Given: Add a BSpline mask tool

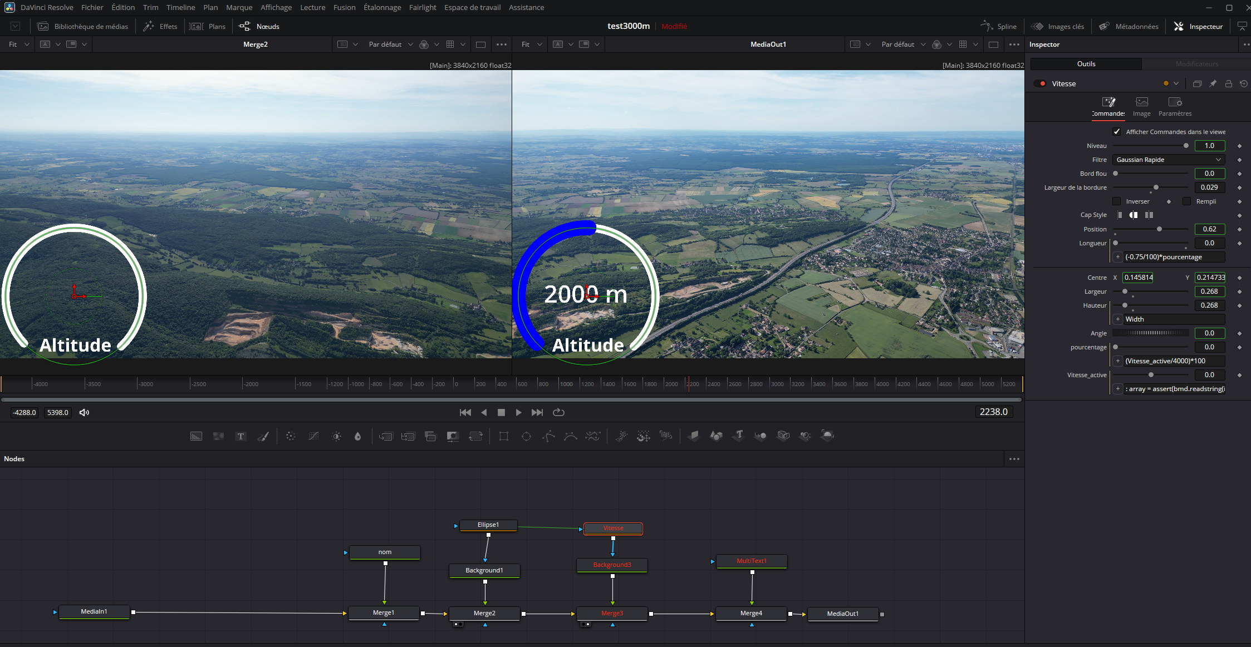Looking at the screenshot, I should pyautogui.click(x=571, y=436).
